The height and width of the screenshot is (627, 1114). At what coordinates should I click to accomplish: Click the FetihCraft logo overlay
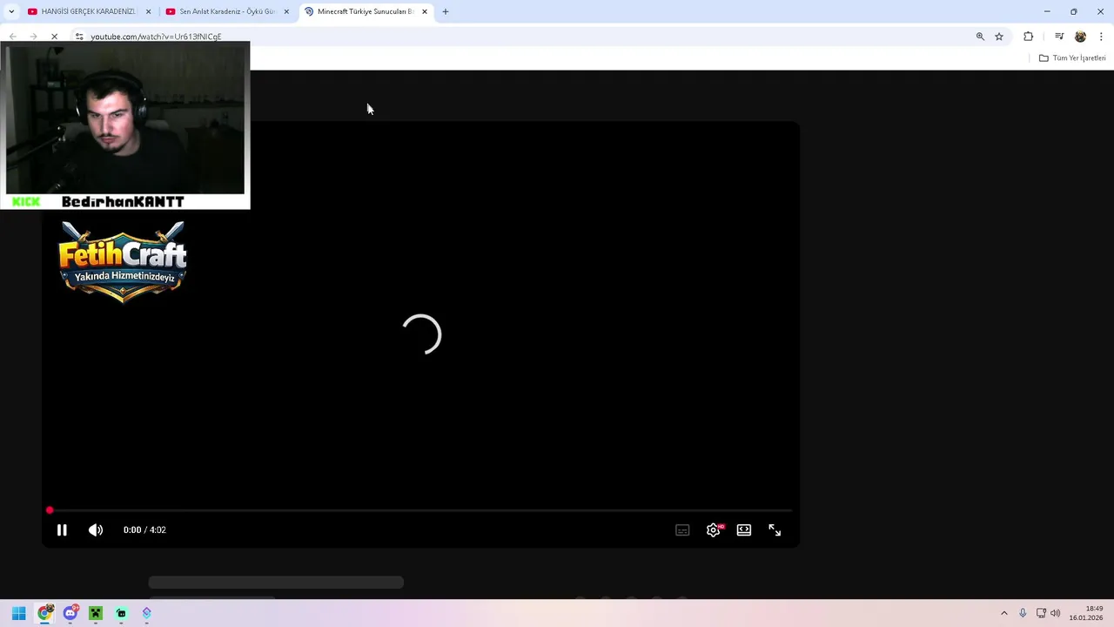click(x=123, y=261)
